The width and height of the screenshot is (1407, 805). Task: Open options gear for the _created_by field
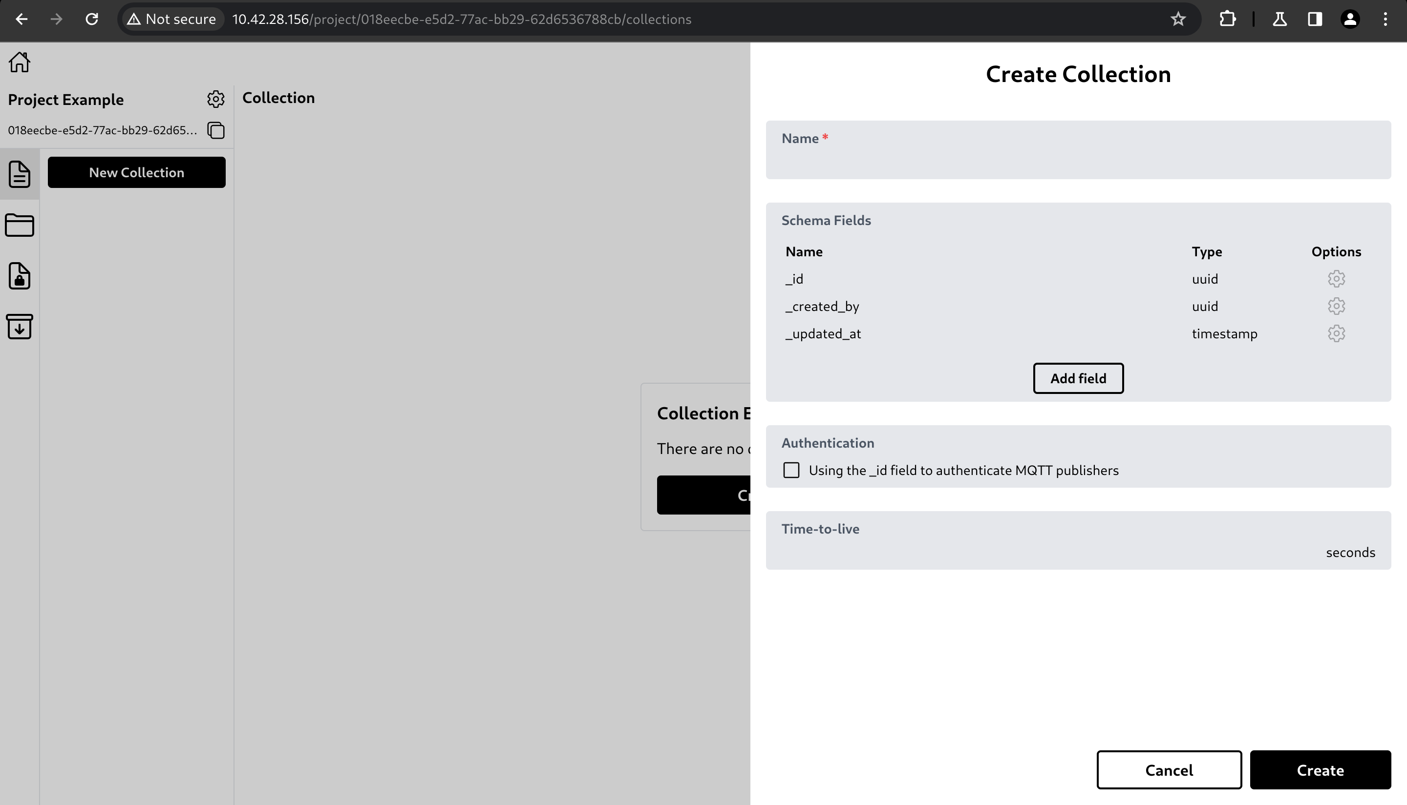(1337, 306)
